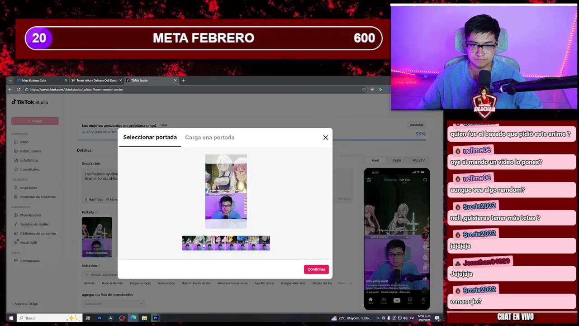The height and width of the screenshot is (326, 579).
Task: Click the Home icon in the phone preview
Action: point(370,300)
